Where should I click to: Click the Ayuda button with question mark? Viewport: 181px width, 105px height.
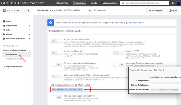click(173, 11)
